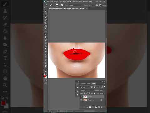Open tool preset picker arrow
This screenshot has width=150, height=113.
(x=53, y=5)
